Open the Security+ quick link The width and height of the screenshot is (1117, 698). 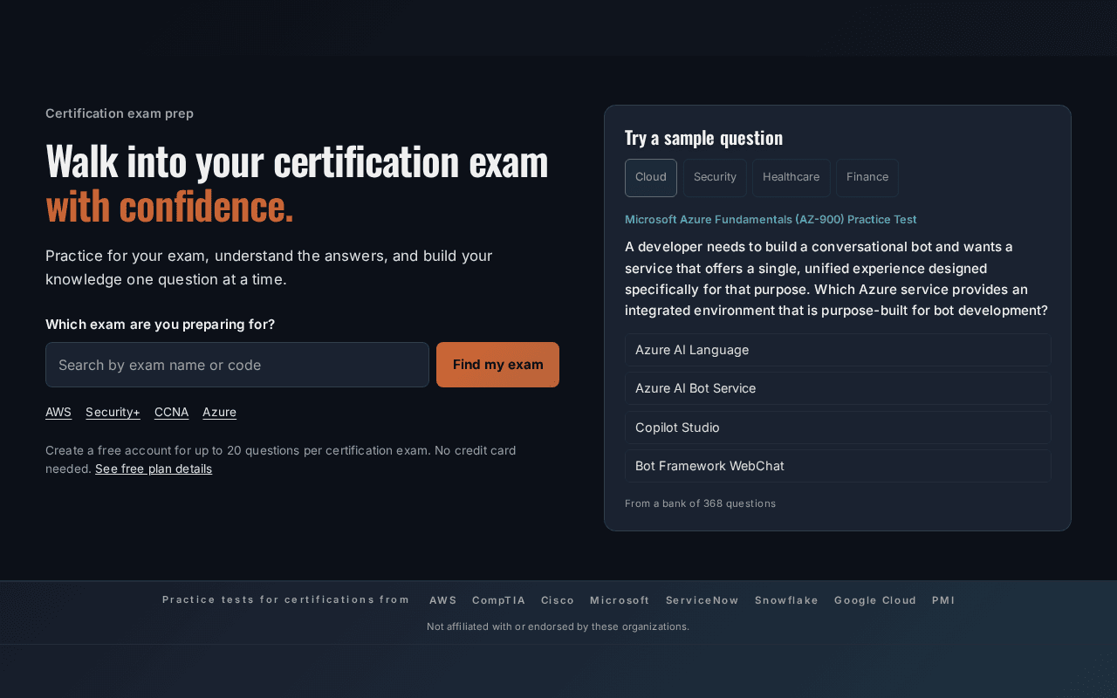[x=113, y=412]
